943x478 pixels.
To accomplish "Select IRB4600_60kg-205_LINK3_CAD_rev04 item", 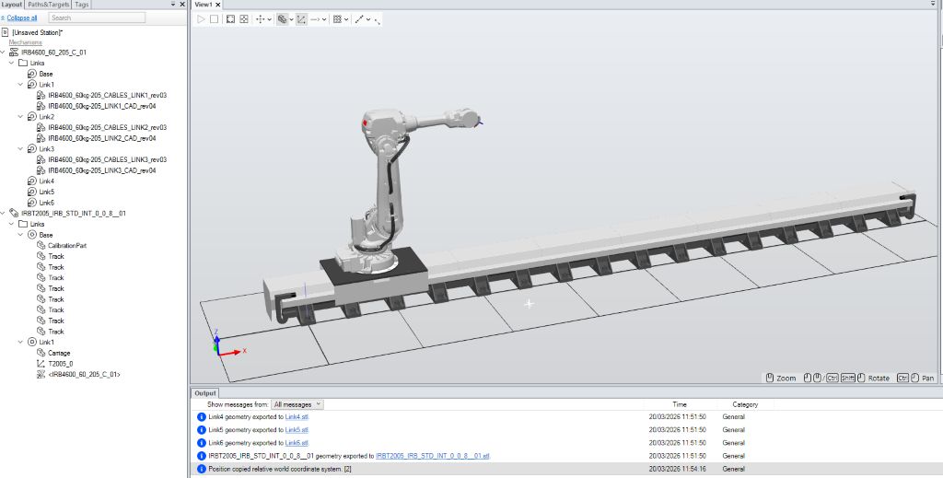I will (x=102, y=170).
